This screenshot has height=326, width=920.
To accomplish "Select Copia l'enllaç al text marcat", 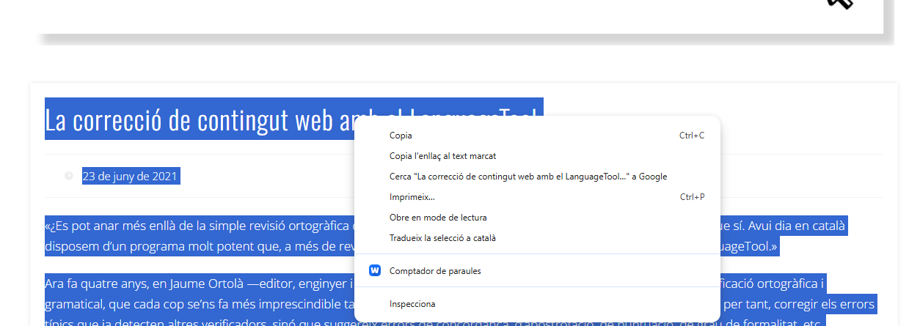I will pyautogui.click(x=442, y=156).
